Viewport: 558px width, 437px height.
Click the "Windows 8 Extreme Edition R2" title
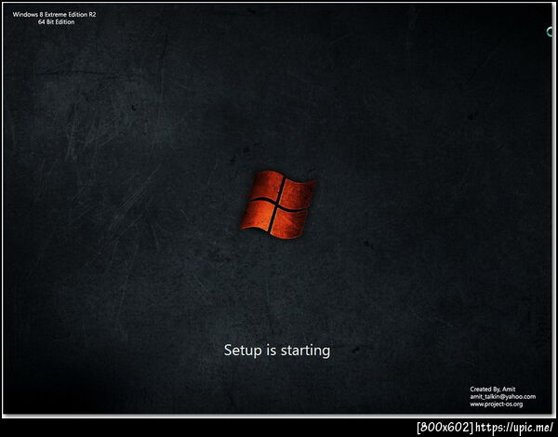[x=54, y=15]
